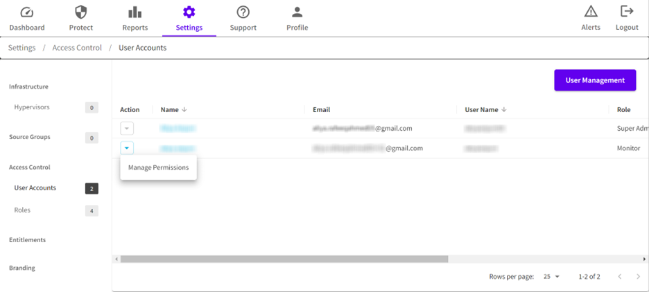Open User Accounts in sidebar

pos(35,188)
